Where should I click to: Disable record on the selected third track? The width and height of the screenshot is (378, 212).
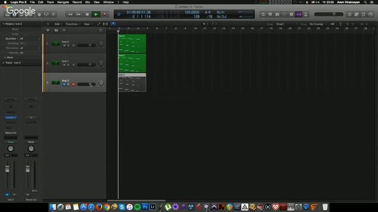point(73,84)
